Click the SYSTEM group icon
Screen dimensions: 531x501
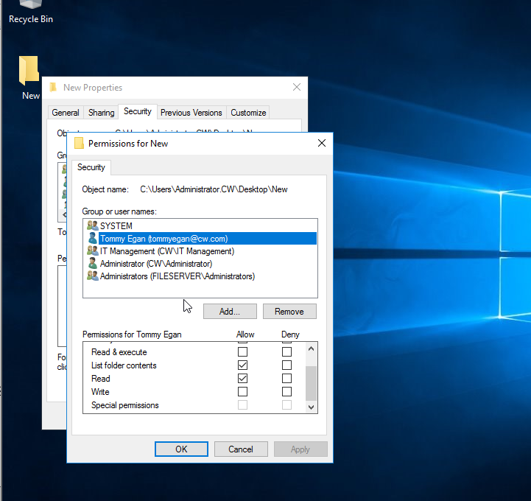point(92,225)
